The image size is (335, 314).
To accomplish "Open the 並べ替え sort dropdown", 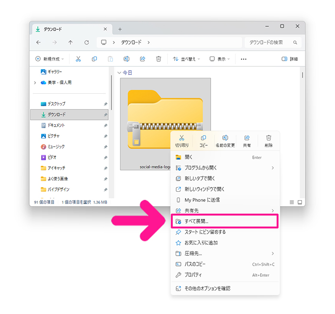I will [x=186, y=59].
